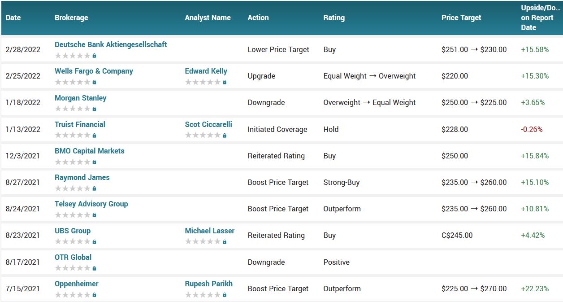The height and width of the screenshot is (302, 563).
Task: Click lock icon under Morgan Stanley
Action: pos(94,109)
